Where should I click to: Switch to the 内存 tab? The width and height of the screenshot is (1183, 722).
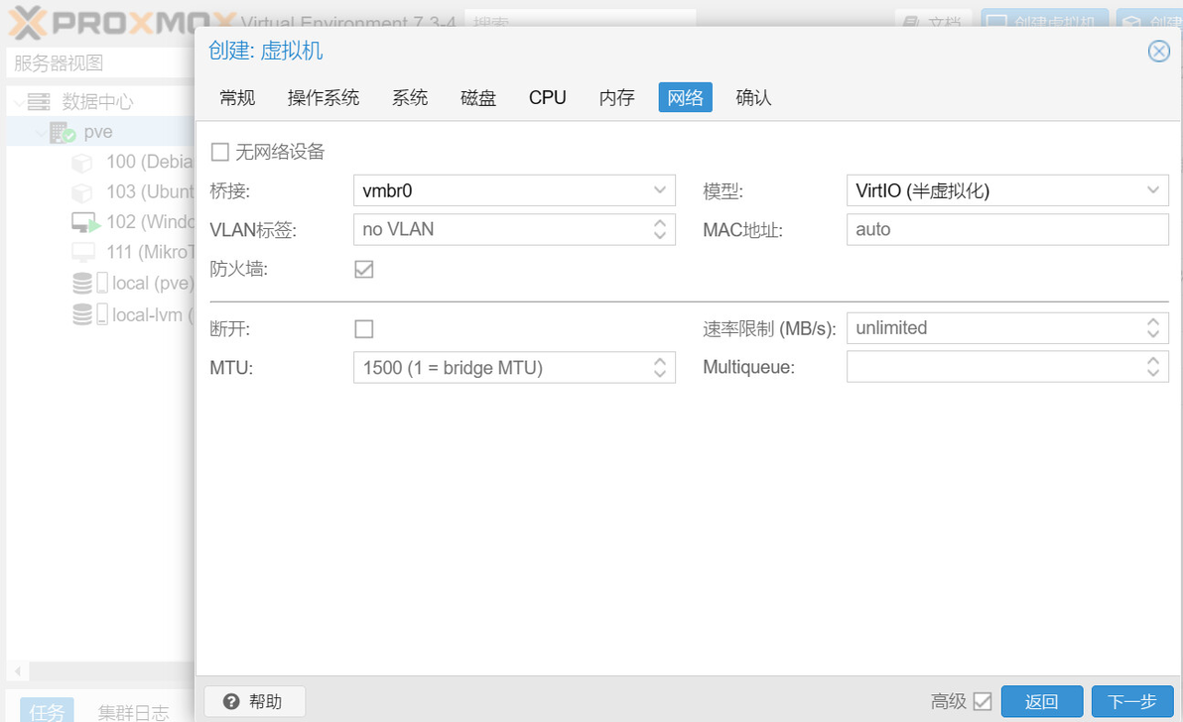pos(616,98)
